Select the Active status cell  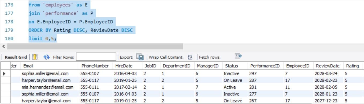pyautogui.click(x=235, y=87)
